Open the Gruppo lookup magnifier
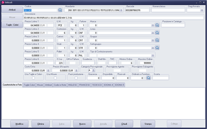 [157, 40]
